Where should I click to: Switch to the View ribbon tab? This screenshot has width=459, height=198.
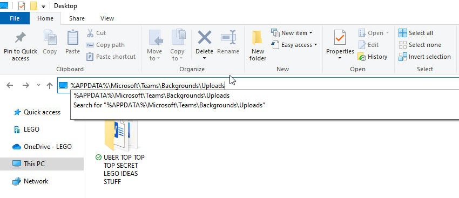[107, 18]
